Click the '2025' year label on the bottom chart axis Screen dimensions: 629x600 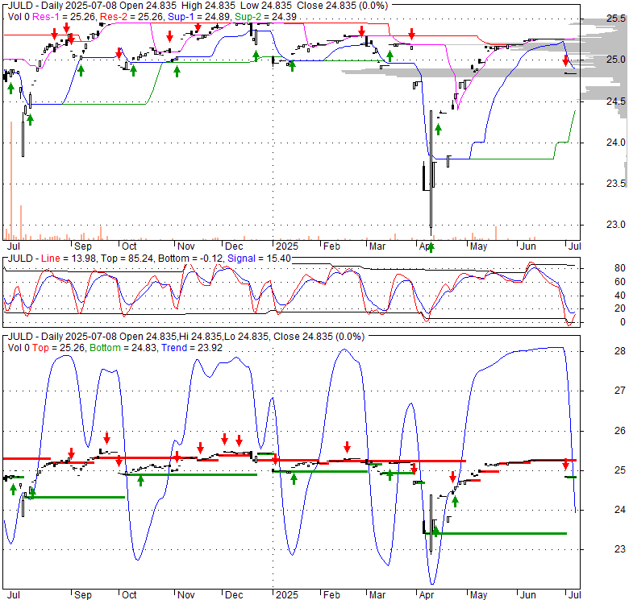(x=287, y=595)
